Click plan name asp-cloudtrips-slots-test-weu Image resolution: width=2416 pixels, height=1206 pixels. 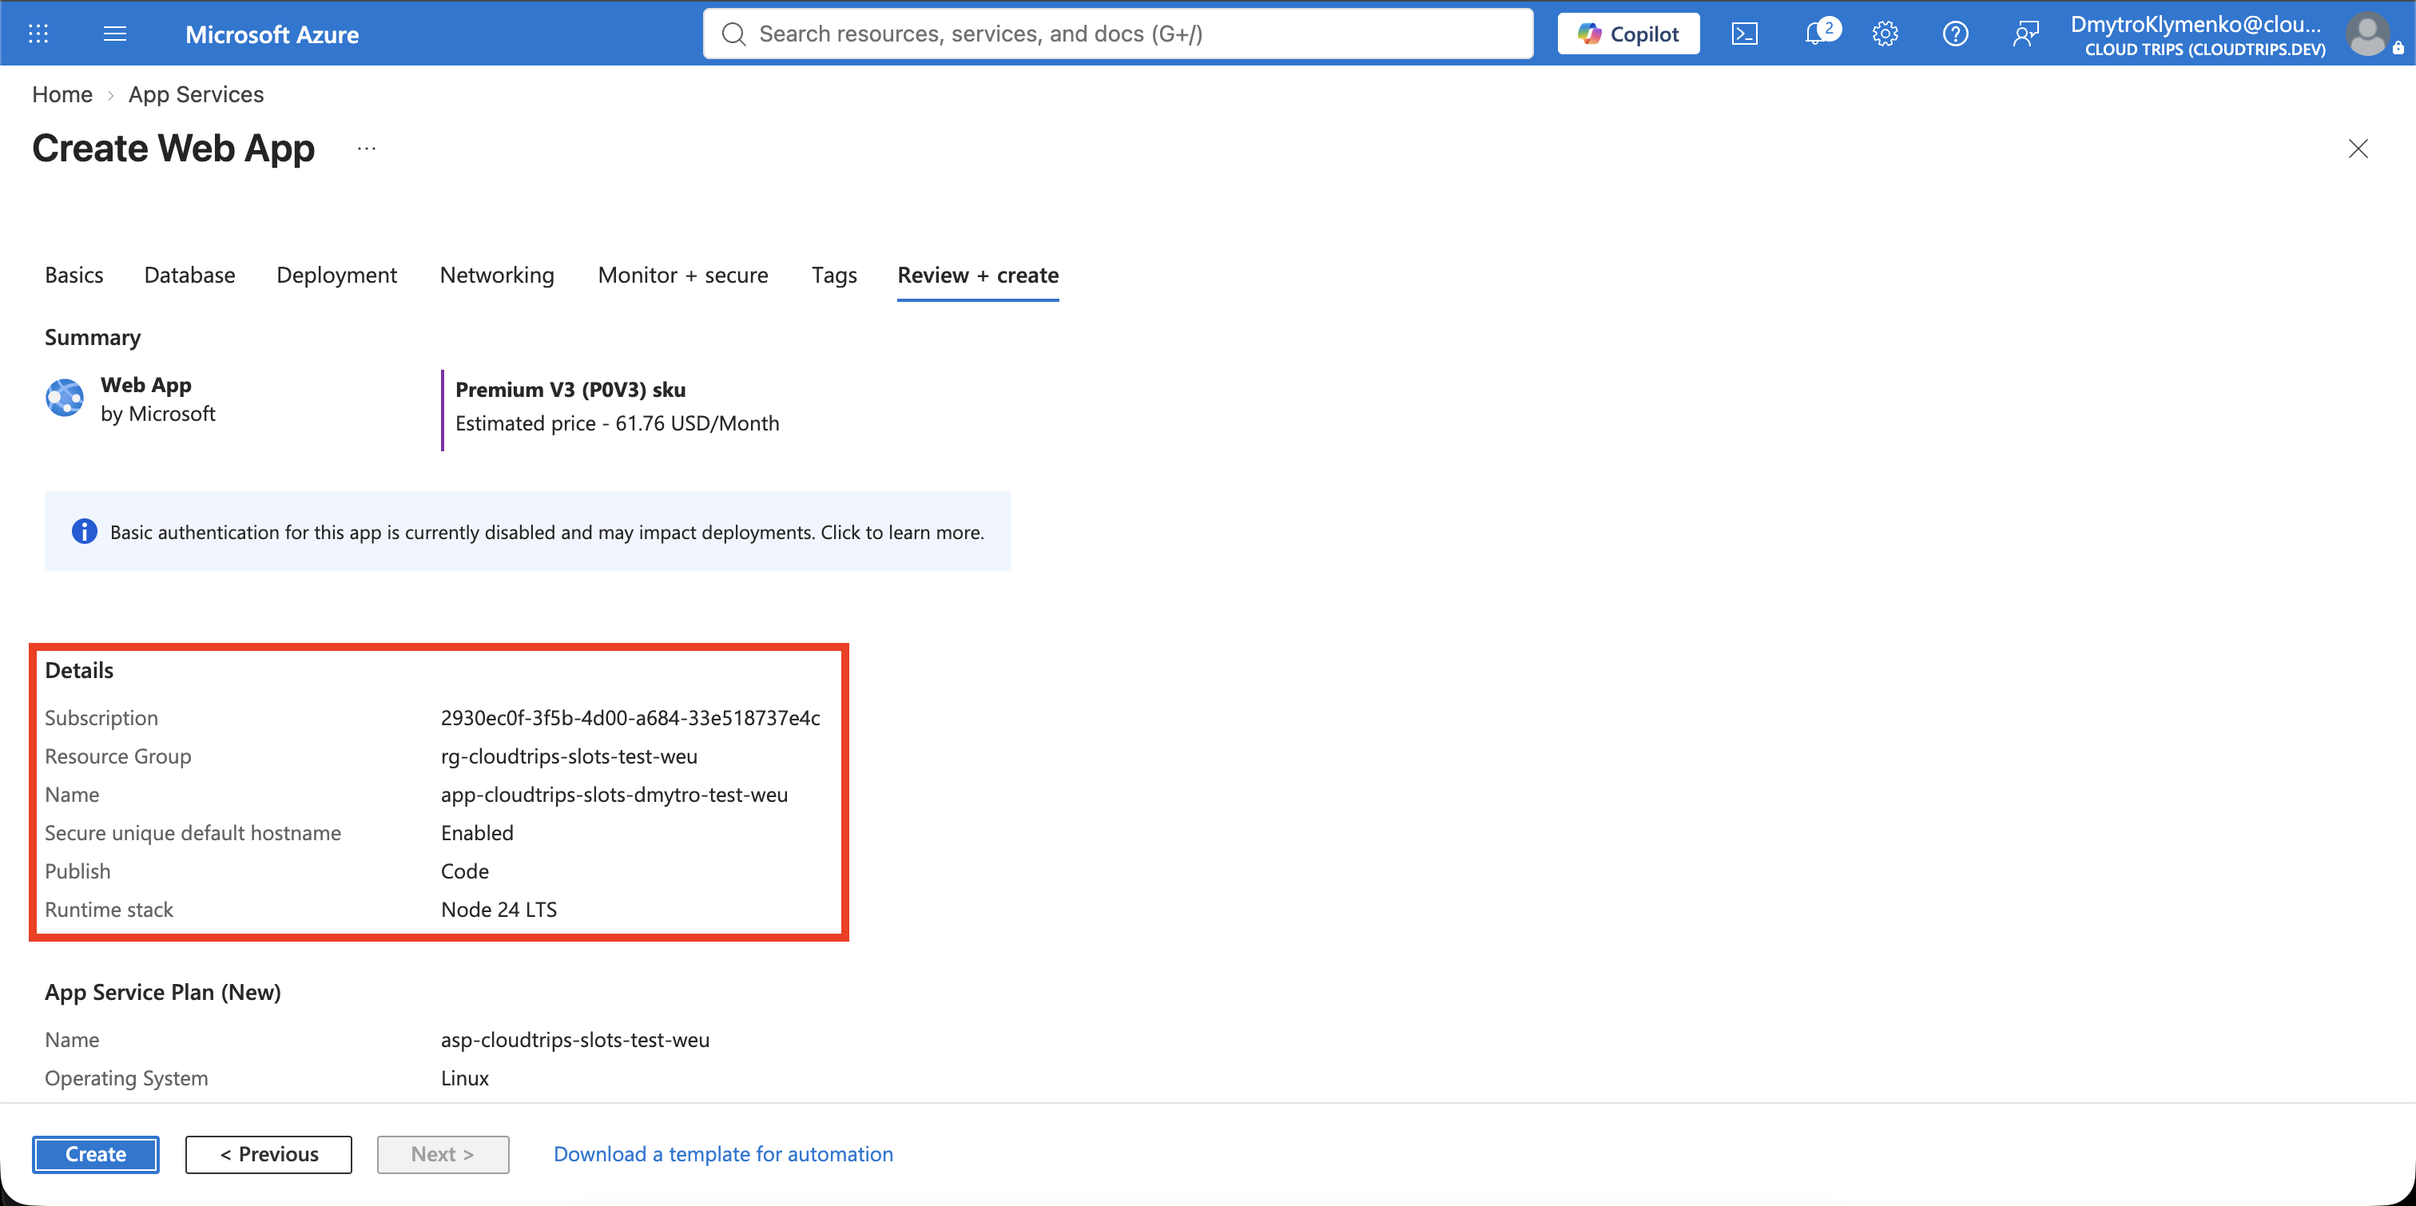point(575,1040)
